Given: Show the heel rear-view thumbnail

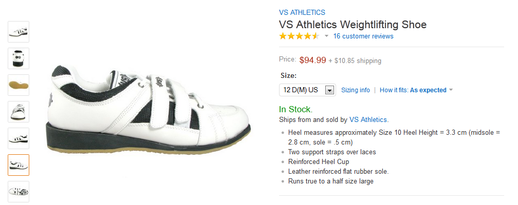Looking at the screenshot, I should pyautogui.click(x=18, y=58).
